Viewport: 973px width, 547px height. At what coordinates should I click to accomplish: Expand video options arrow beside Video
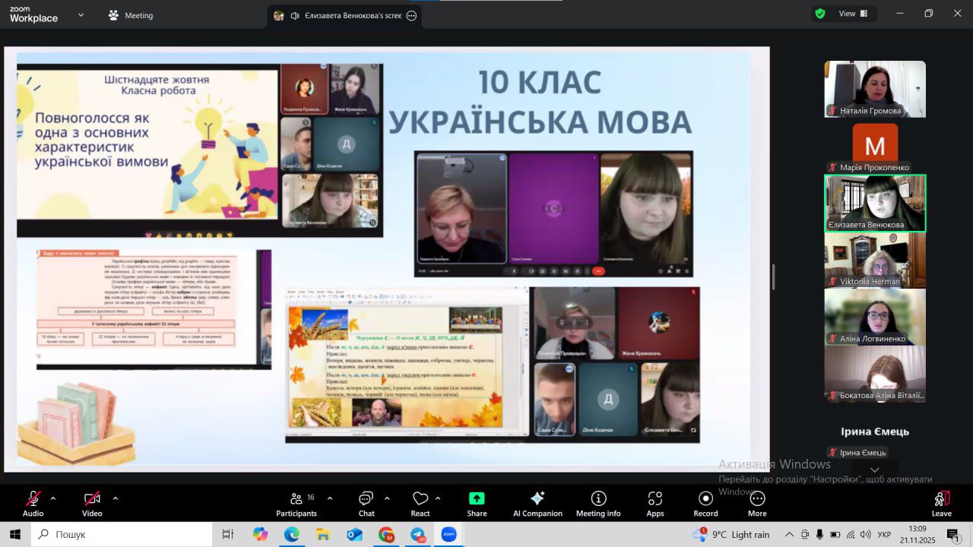click(x=116, y=498)
